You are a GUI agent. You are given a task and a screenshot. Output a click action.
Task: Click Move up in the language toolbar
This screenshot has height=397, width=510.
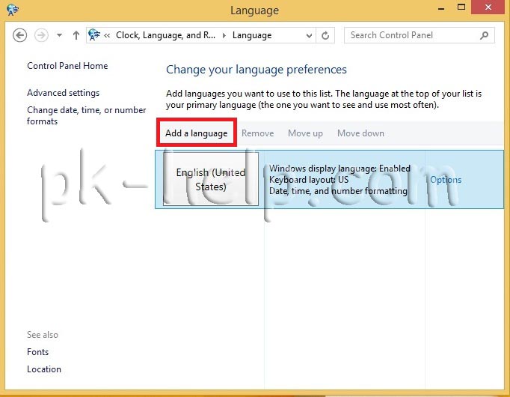pyautogui.click(x=305, y=133)
